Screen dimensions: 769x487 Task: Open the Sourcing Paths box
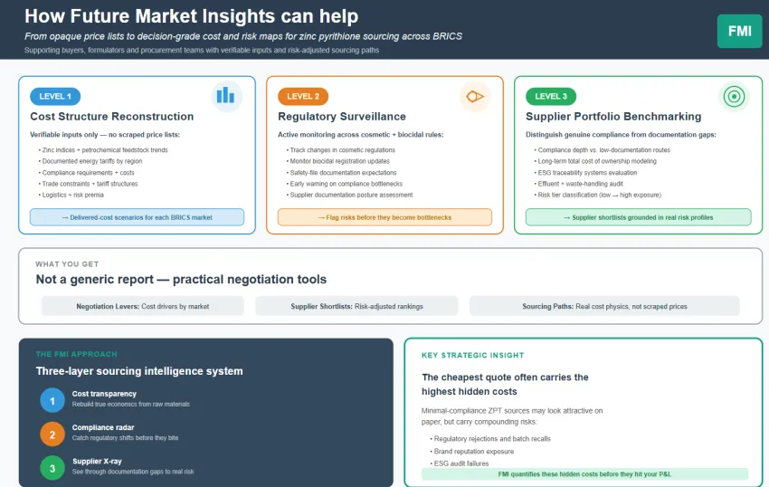(604, 306)
